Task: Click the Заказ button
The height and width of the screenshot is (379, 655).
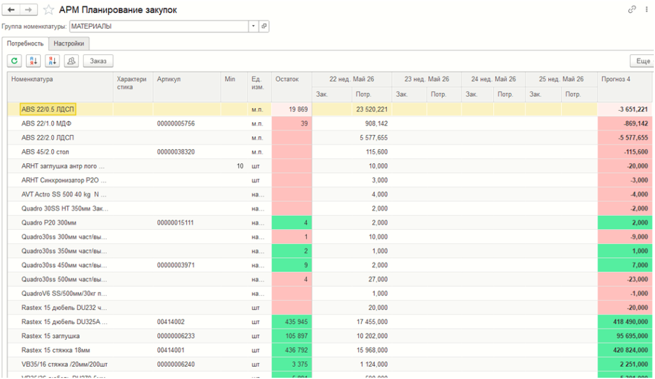Action: pos(98,61)
